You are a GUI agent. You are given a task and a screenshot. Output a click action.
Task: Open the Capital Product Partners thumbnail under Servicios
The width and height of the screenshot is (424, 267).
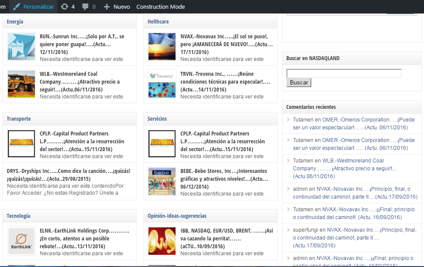pos(162,143)
